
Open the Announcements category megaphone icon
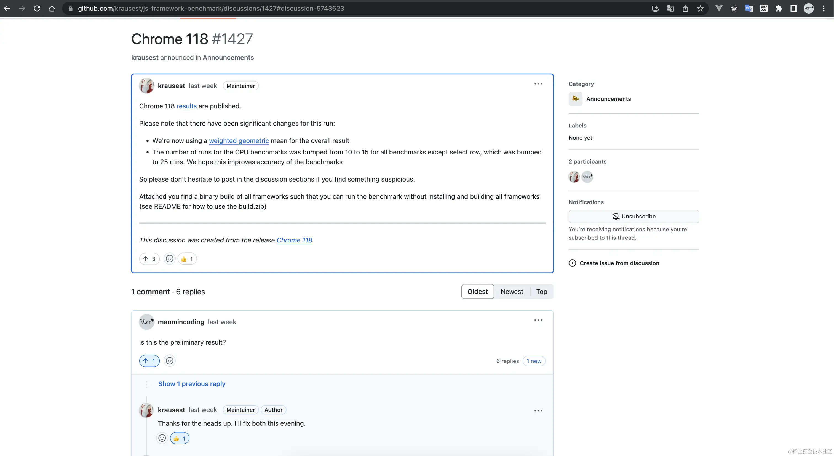click(575, 99)
